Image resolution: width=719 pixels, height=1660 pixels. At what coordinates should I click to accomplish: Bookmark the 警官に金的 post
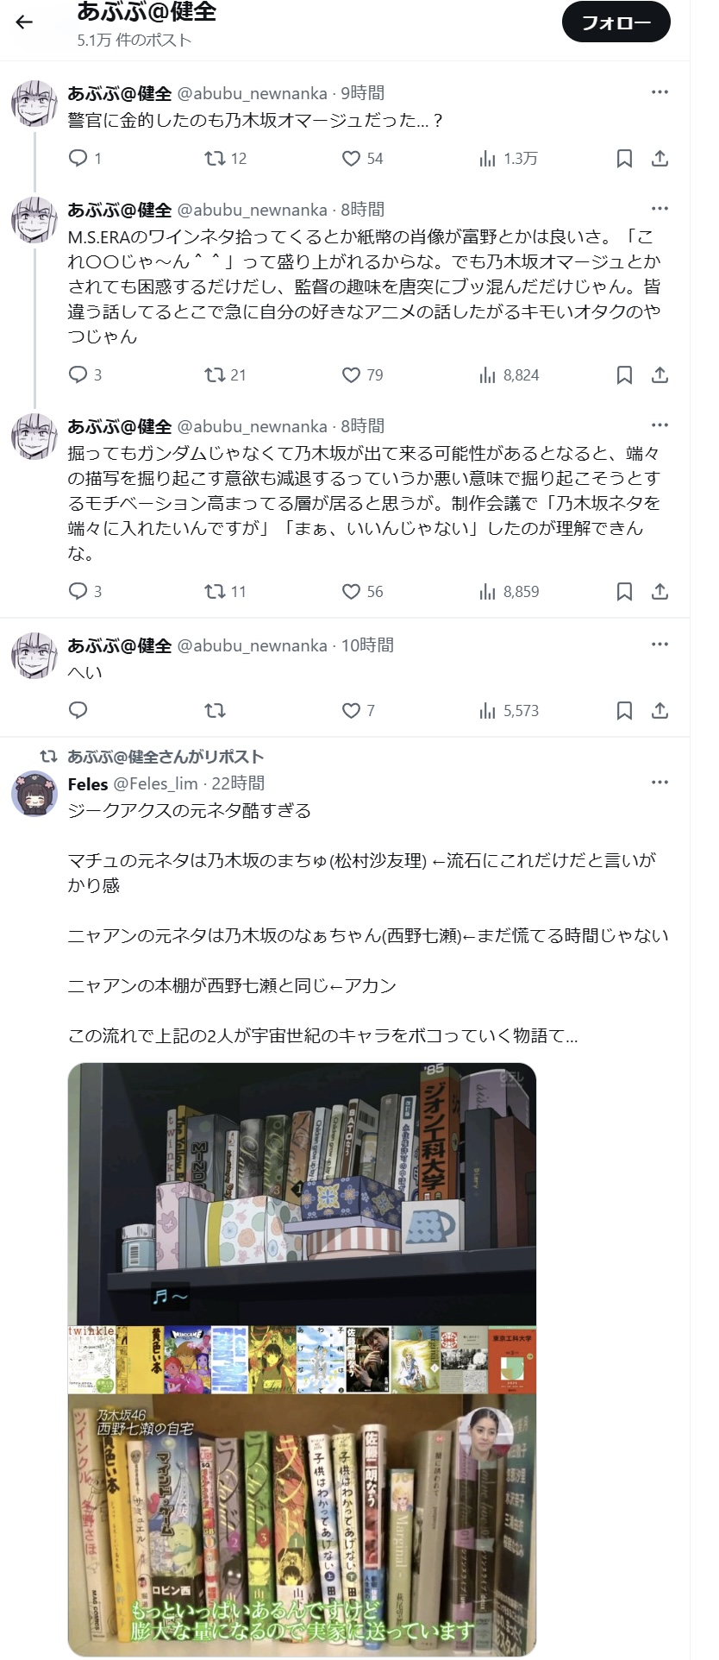click(x=624, y=158)
